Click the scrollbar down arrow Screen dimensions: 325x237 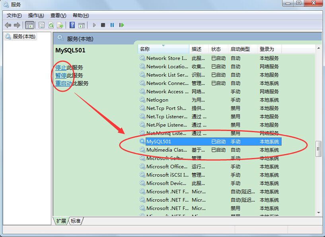(319, 213)
